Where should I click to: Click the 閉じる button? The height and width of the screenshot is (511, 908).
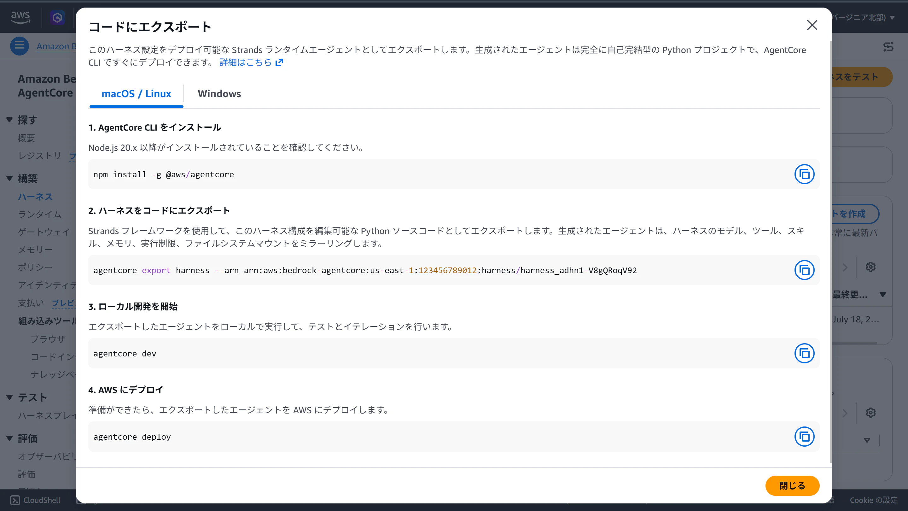[x=792, y=486]
